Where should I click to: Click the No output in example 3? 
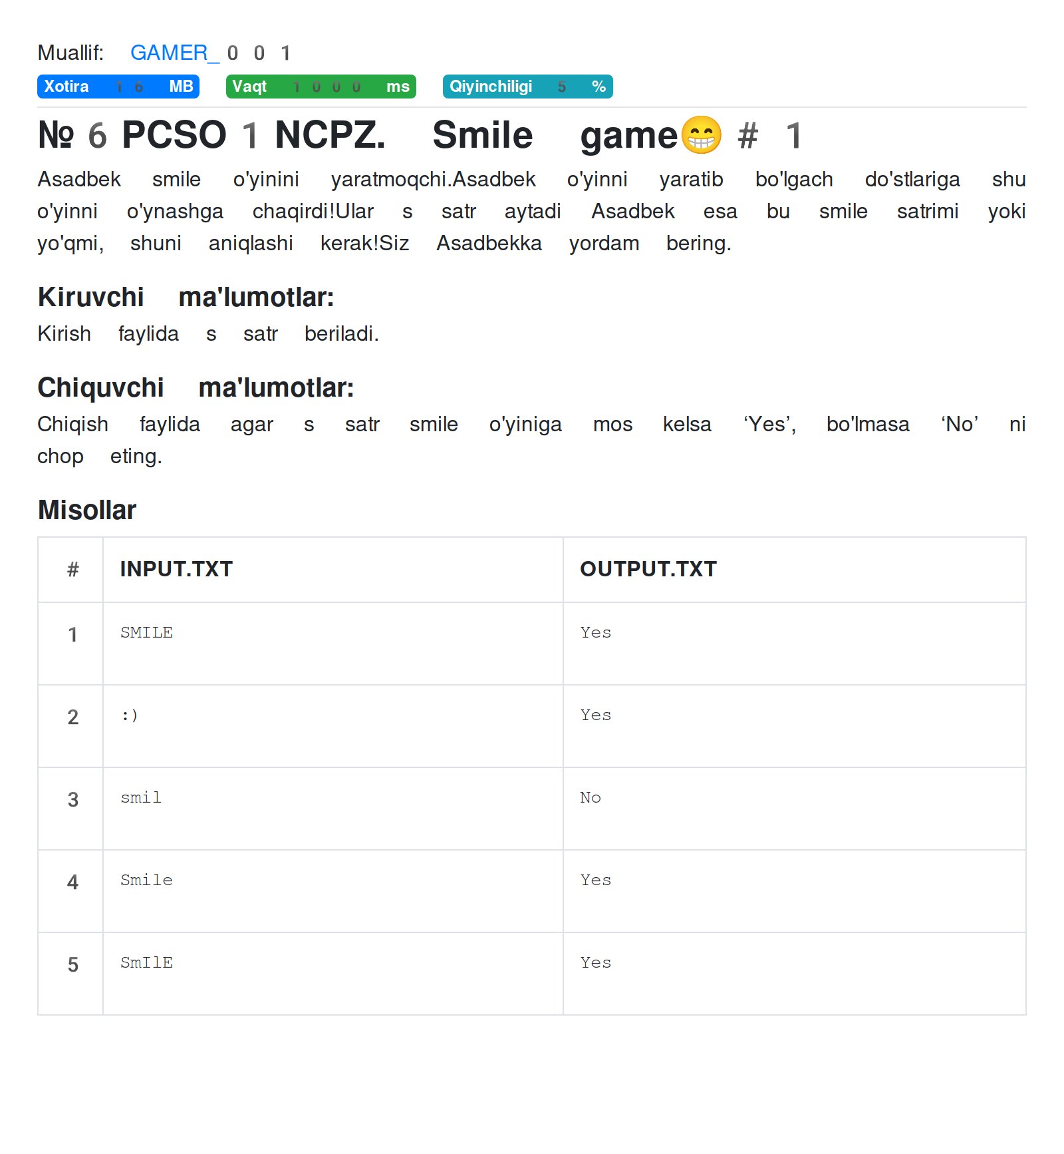click(x=591, y=797)
